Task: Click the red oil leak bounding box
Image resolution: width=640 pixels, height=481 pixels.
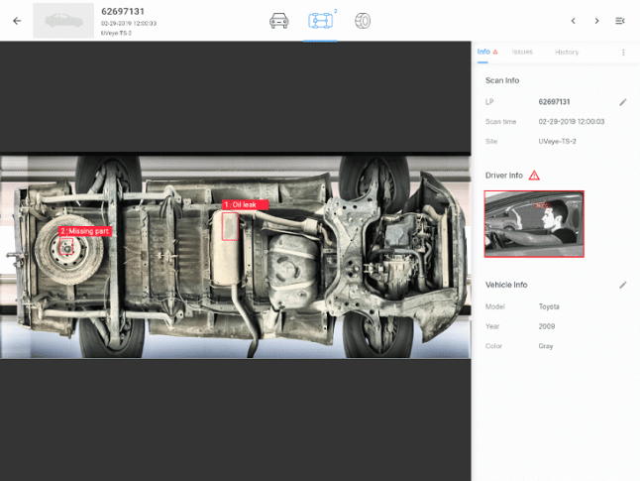Action: (230, 226)
